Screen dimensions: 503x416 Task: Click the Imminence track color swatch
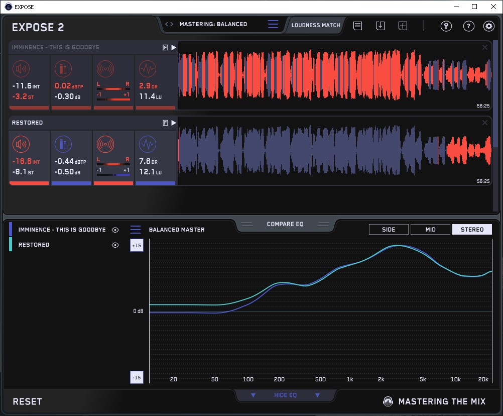11,229
